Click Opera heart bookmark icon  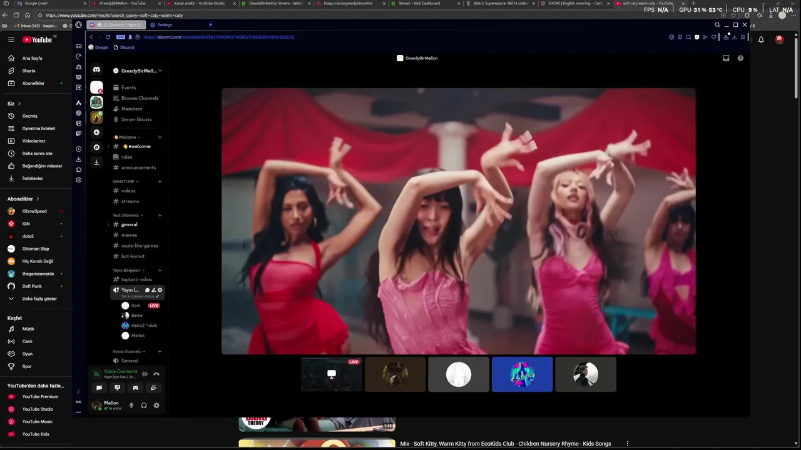tap(713, 37)
